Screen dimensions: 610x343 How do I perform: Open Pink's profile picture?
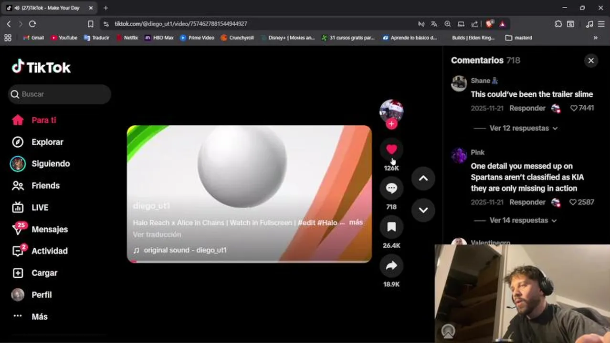click(x=459, y=155)
